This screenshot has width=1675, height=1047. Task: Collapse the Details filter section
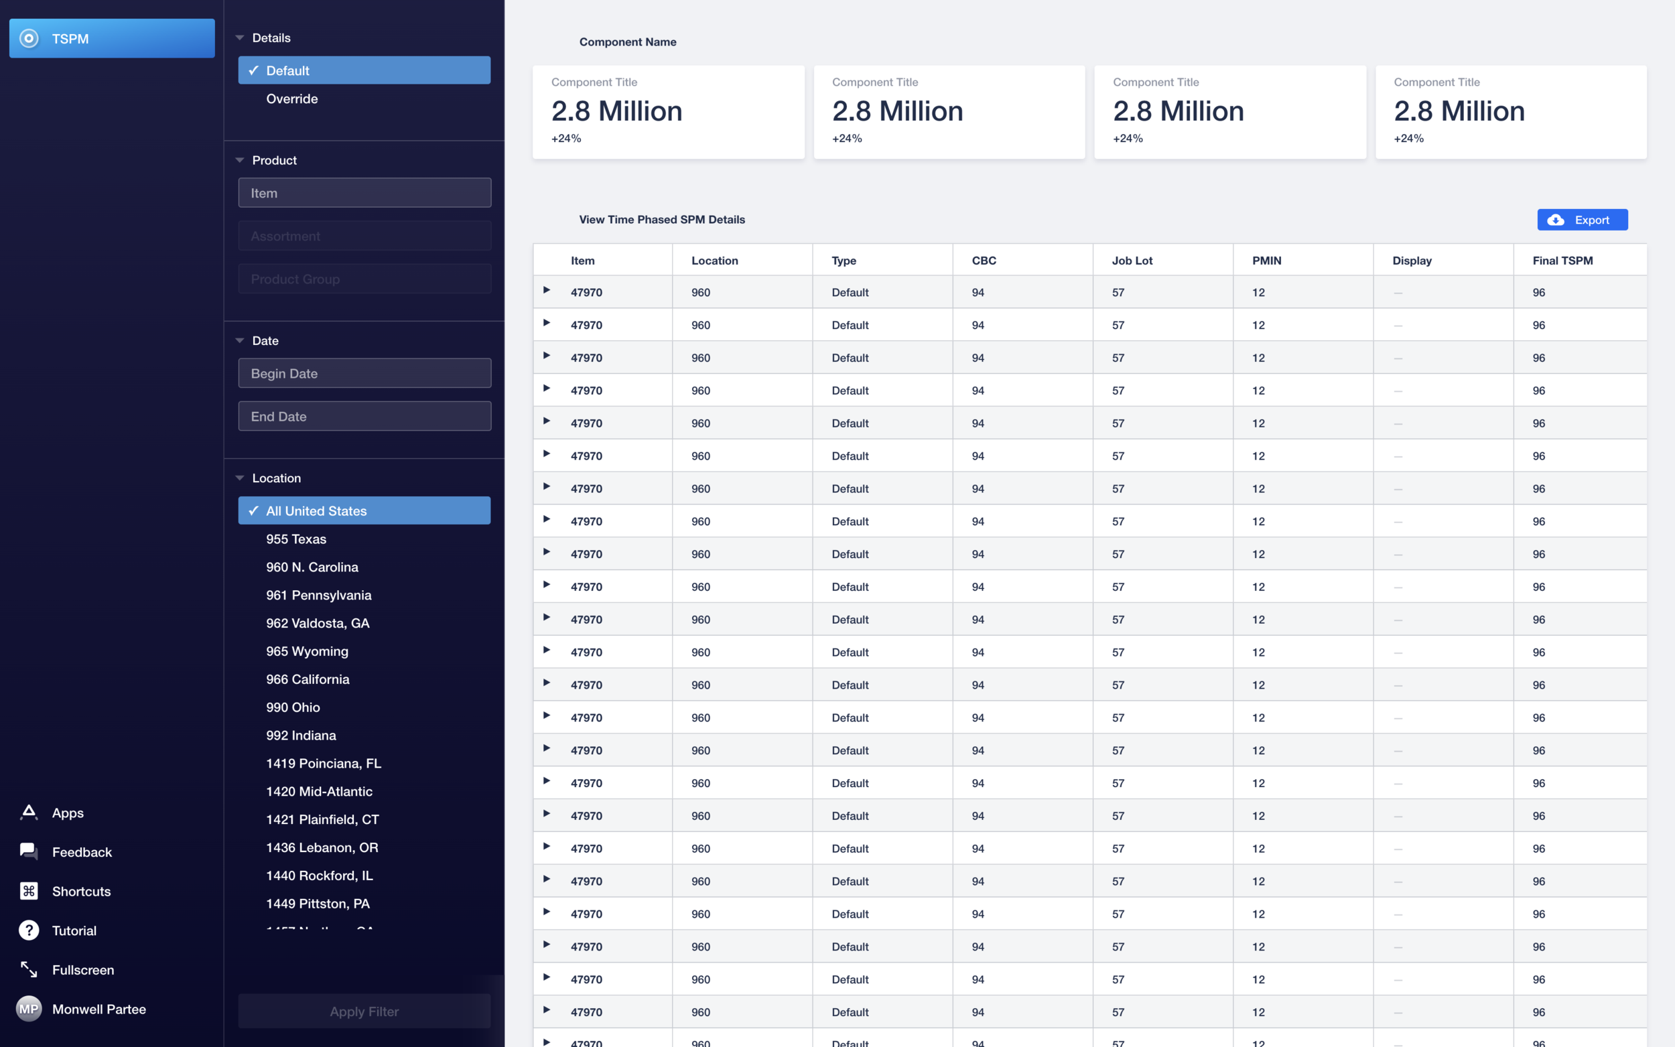coord(241,38)
